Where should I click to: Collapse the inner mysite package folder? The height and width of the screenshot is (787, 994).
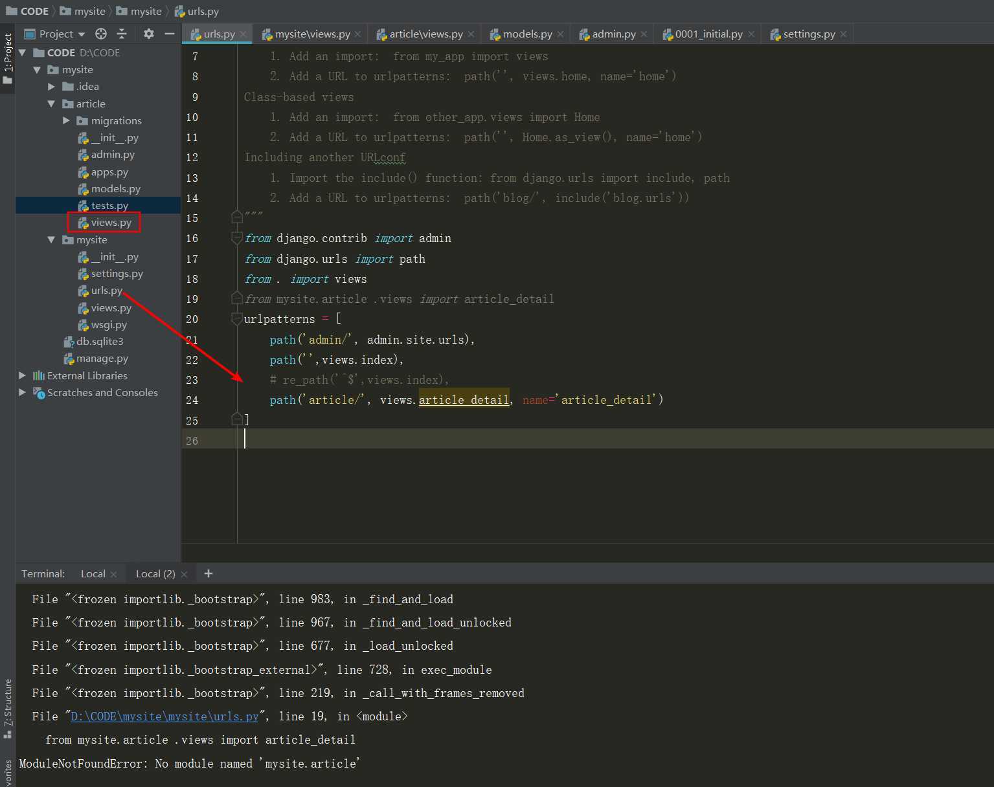[x=51, y=239]
